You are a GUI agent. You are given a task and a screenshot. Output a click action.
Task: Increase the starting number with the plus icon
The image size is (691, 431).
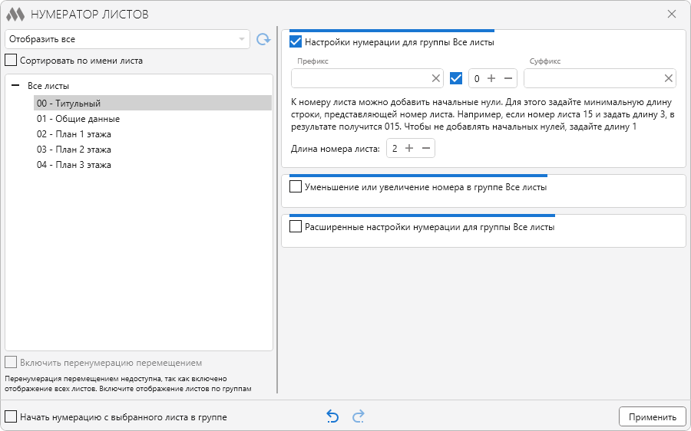(x=492, y=78)
